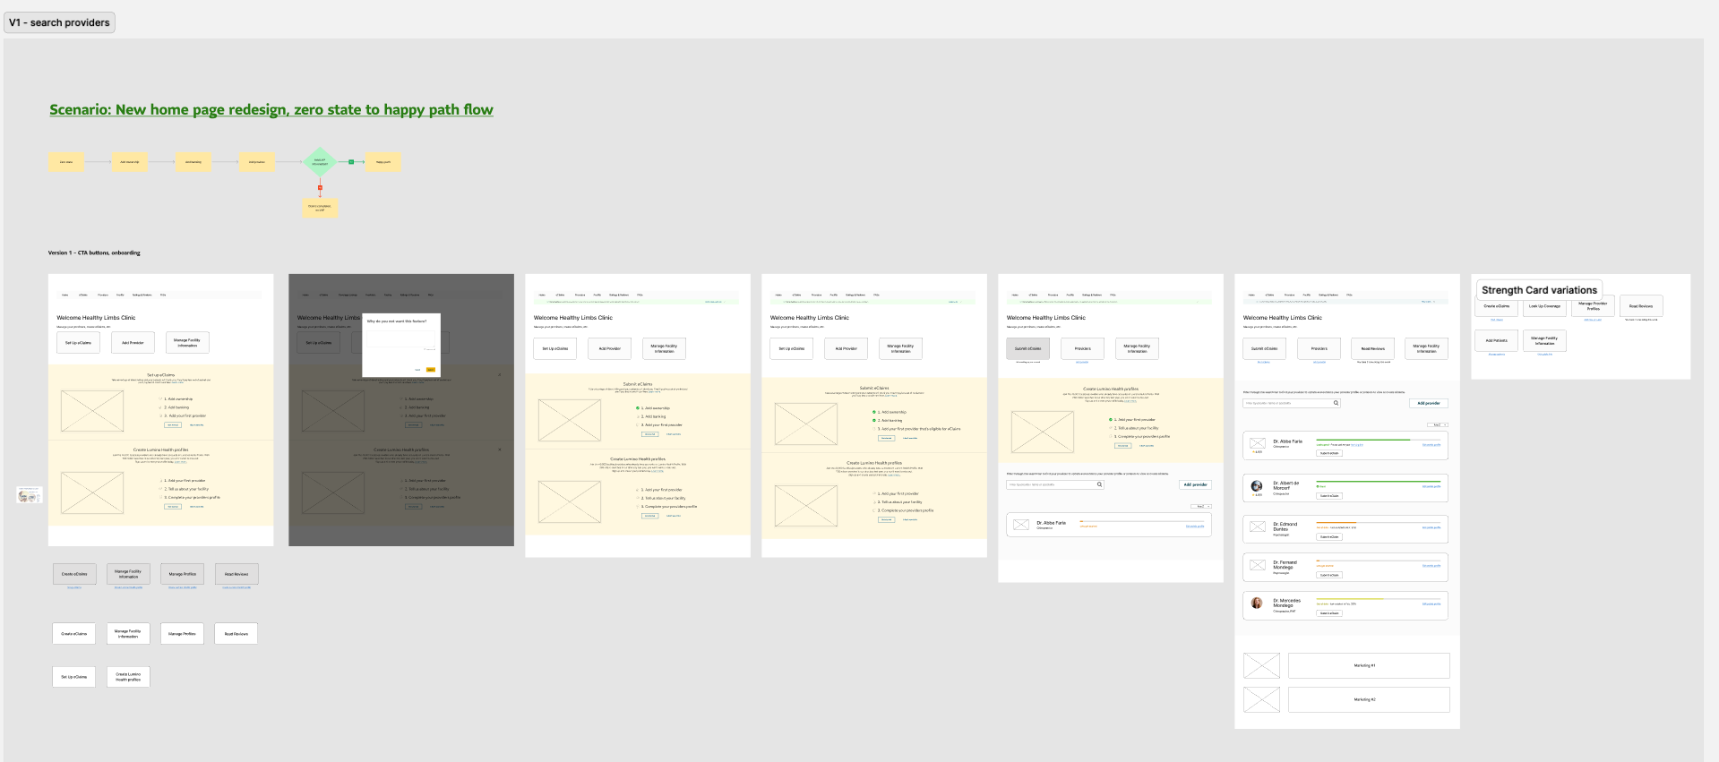Click 'Manage Provider Profiles' in Strength Card variations
Image resolution: width=1719 pixels, height=762 pixels.
tap(1593, 306)
